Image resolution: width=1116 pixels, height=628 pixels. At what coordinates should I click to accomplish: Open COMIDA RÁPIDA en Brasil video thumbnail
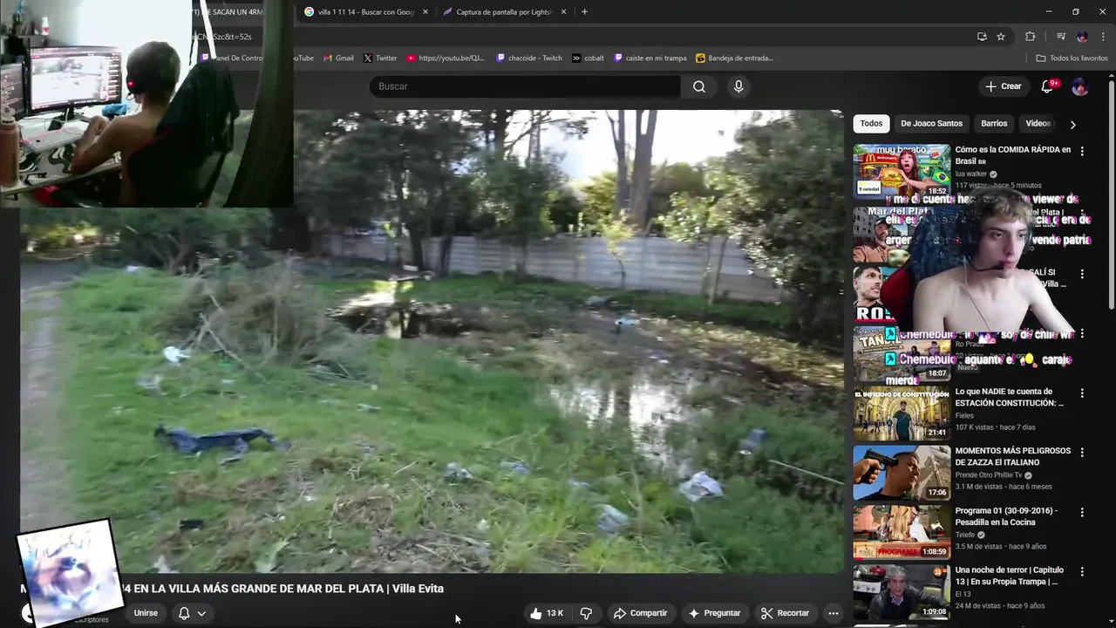point(902,171)
